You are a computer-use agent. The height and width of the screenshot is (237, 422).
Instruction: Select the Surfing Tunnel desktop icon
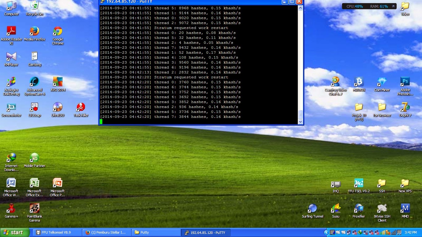(312, 211)
